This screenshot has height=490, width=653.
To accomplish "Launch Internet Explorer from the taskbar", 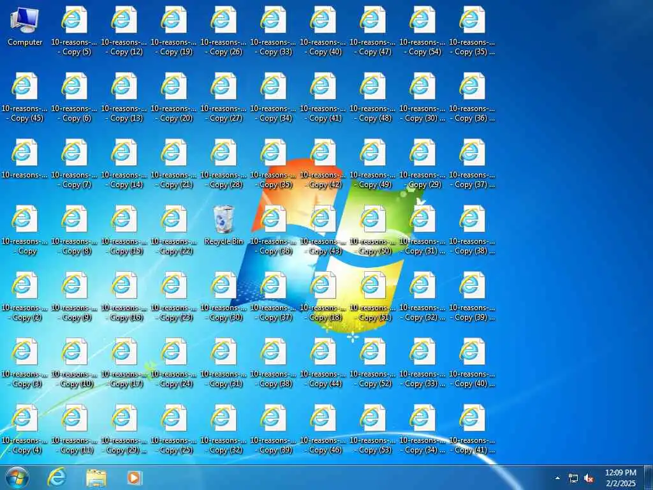I will click(x=57, y=477).
